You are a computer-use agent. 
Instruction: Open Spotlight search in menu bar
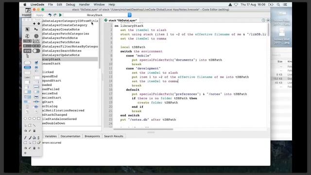click(x=278, y=4)
